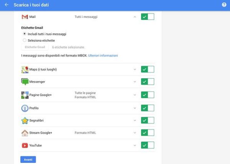This screenshot has height=164, width=230.
Task: Select the 'Includi tutti i tuoi messaggi' option
Action: click(x=25, y=34)
